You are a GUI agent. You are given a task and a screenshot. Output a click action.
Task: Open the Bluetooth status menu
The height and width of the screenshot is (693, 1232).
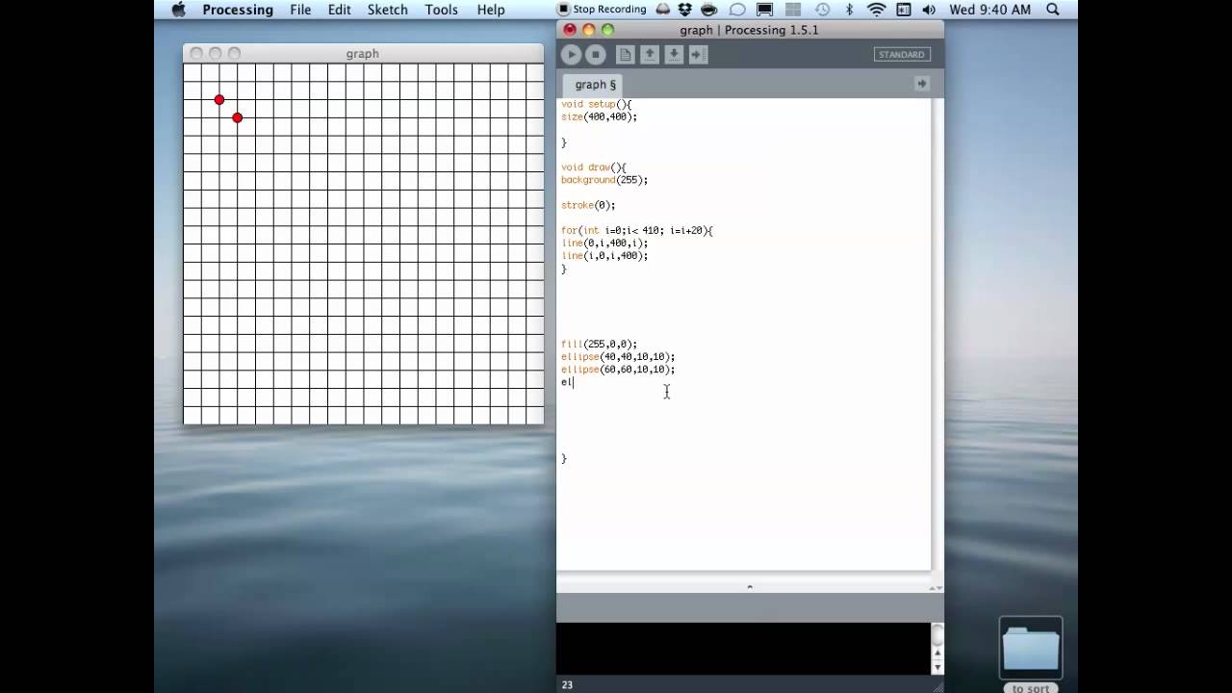pyautogui.click(x=849, y=10)
